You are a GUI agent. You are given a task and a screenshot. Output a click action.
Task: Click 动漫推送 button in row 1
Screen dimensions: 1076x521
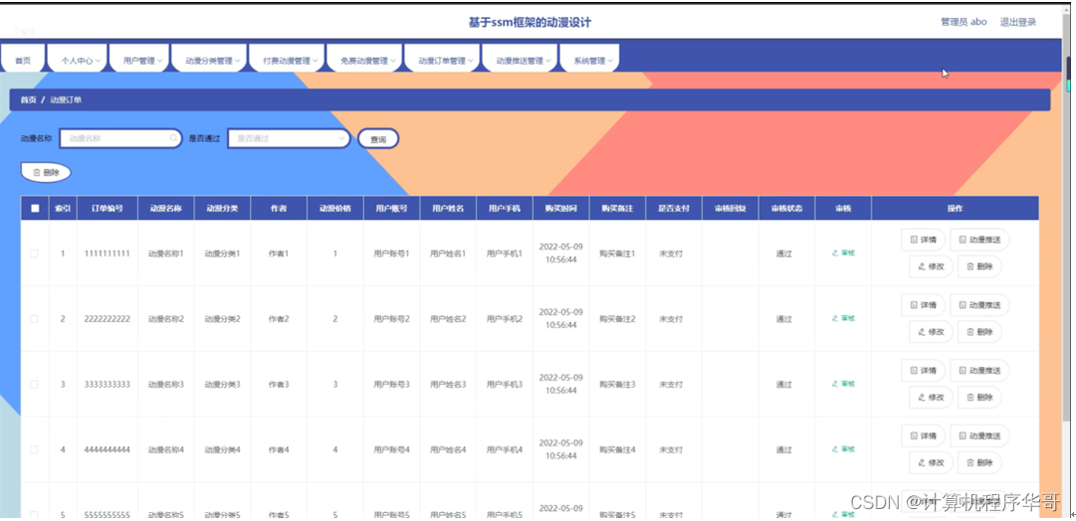point(979,240)
